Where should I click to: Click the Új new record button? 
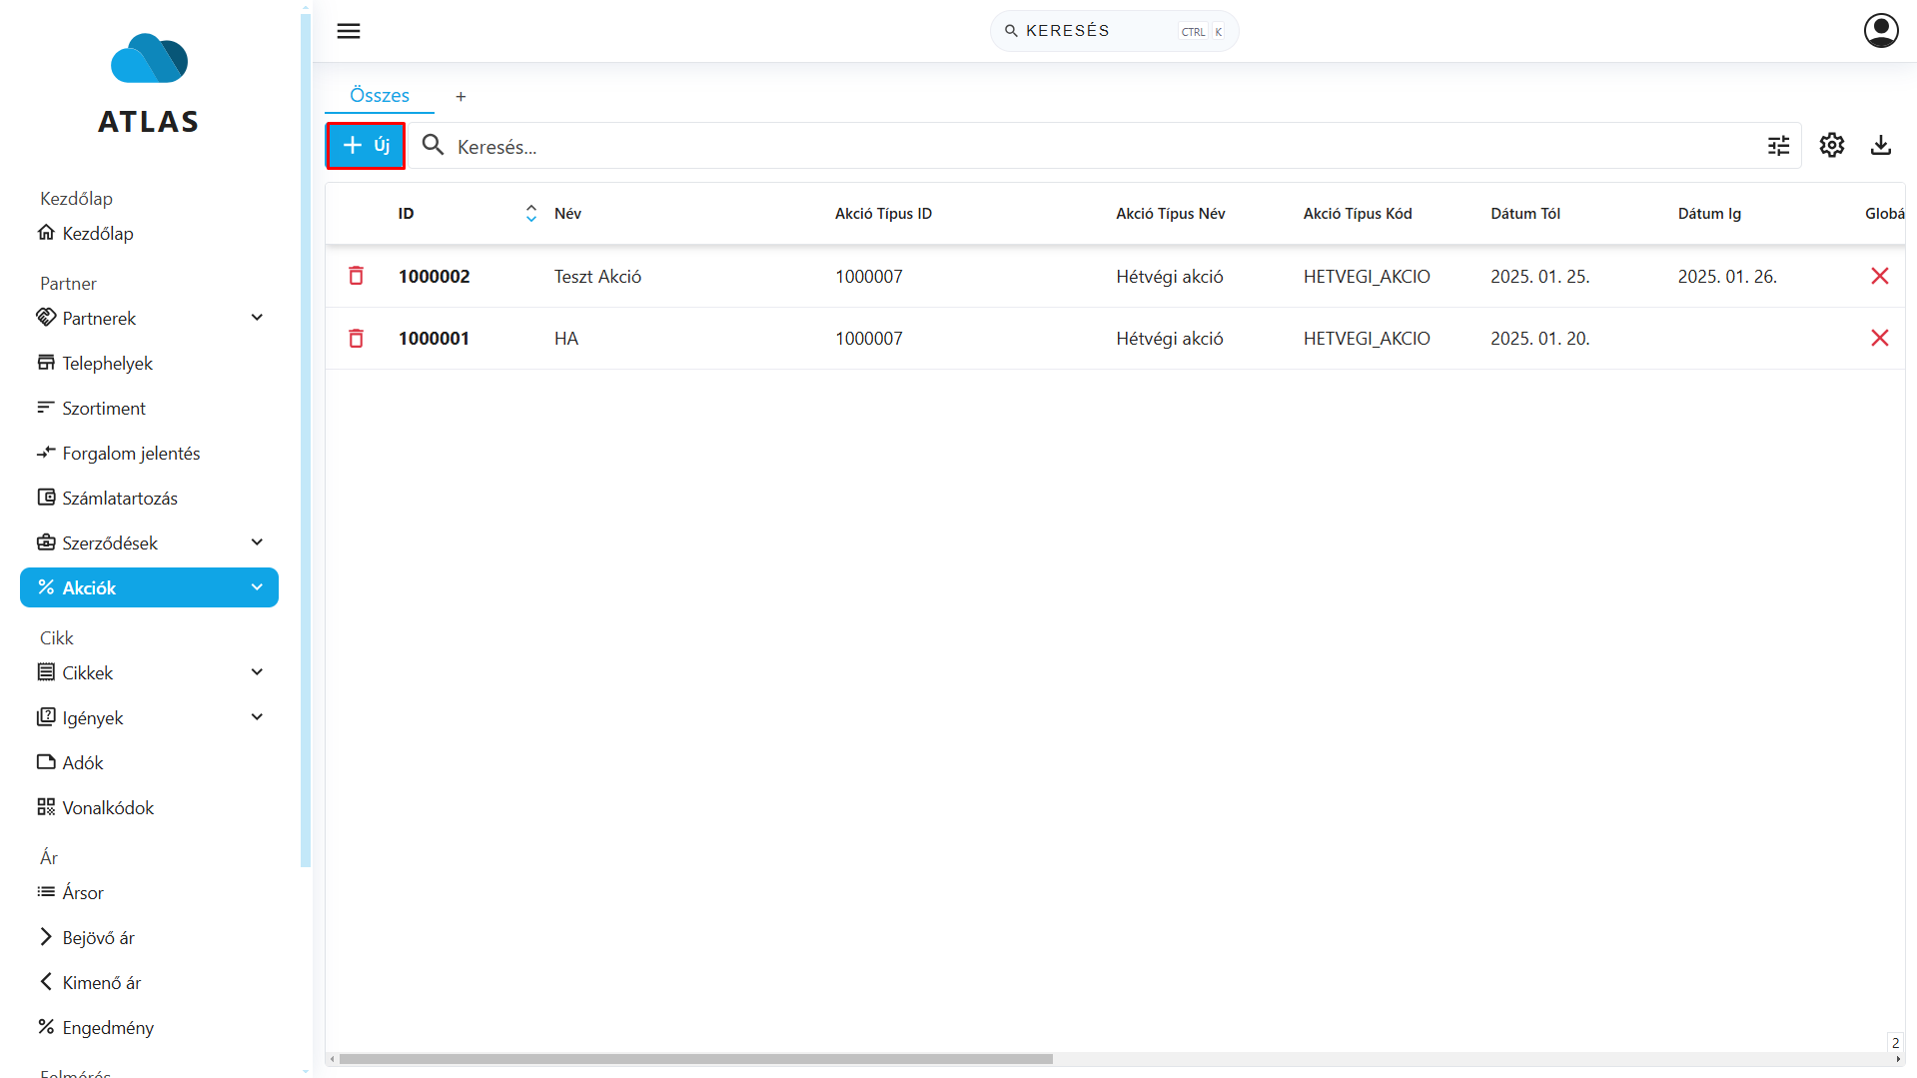click(x=366, y=146)
